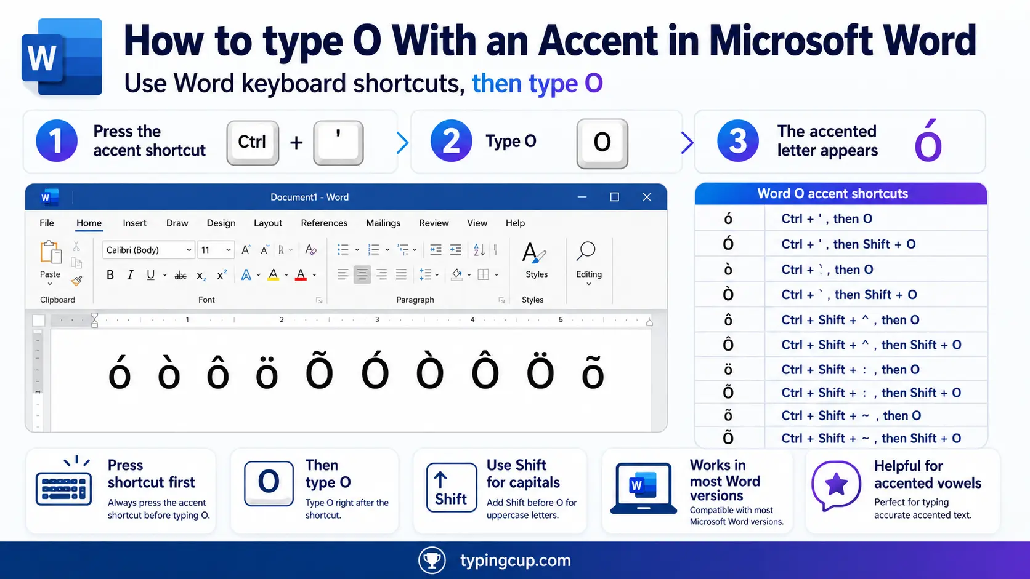Open the font color dropdown arrow
1030x579 pixels.
pyautogui.click(x=314, y=276)
